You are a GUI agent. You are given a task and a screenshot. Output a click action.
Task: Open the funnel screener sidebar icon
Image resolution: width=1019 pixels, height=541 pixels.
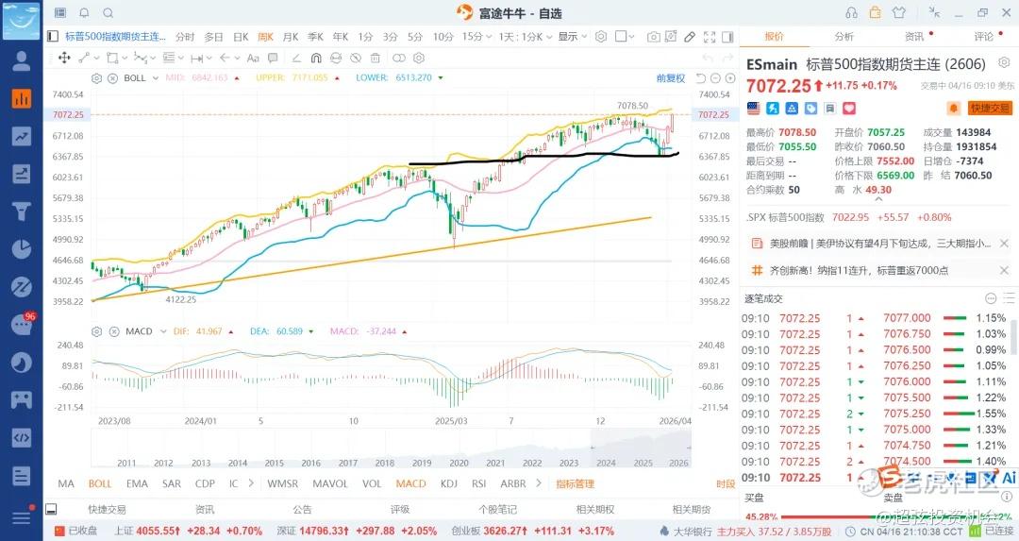(x=22, y=211)
